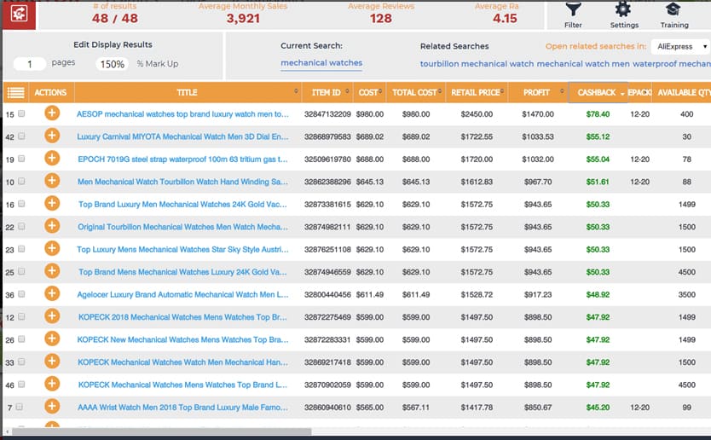Click the pages number input field

(x=30, y=64)
